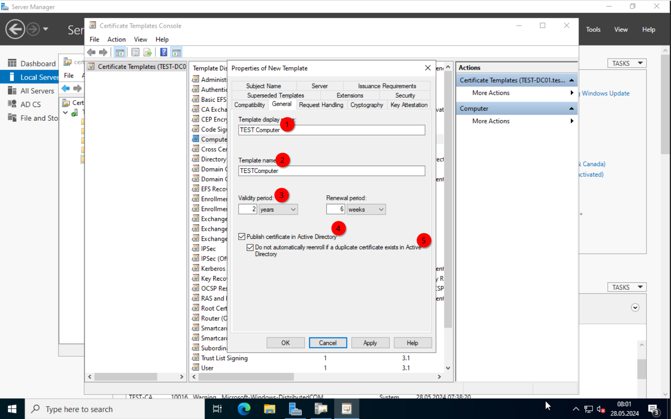This screenshot has width=671, height=419.
Task: Select the User template icon
Action: 196,368
